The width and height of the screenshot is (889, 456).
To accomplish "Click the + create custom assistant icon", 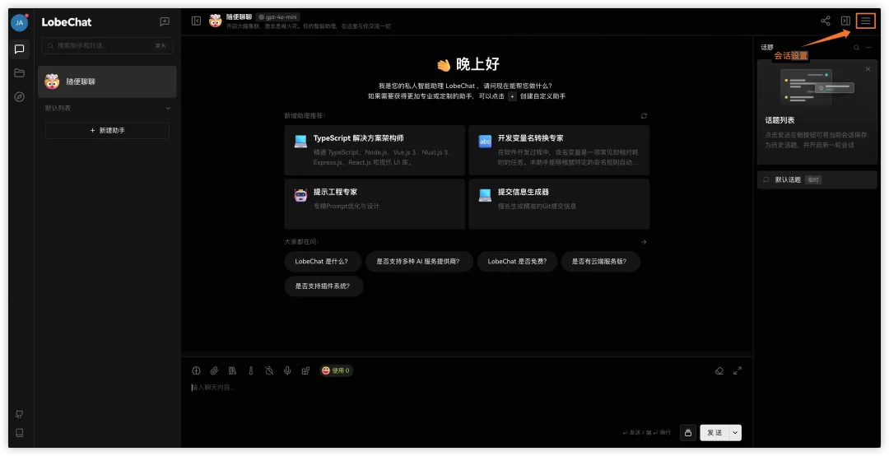I will [x=512, y=96].
